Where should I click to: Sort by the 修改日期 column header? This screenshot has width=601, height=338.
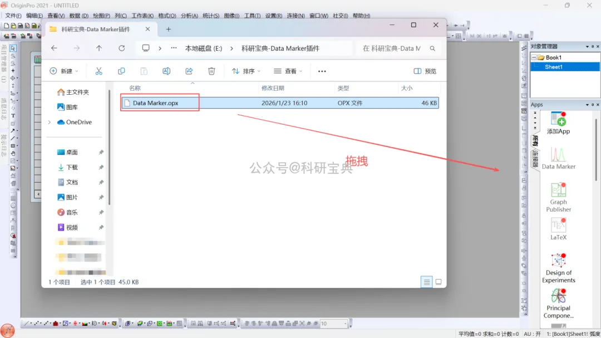click(x=273, y=88)
